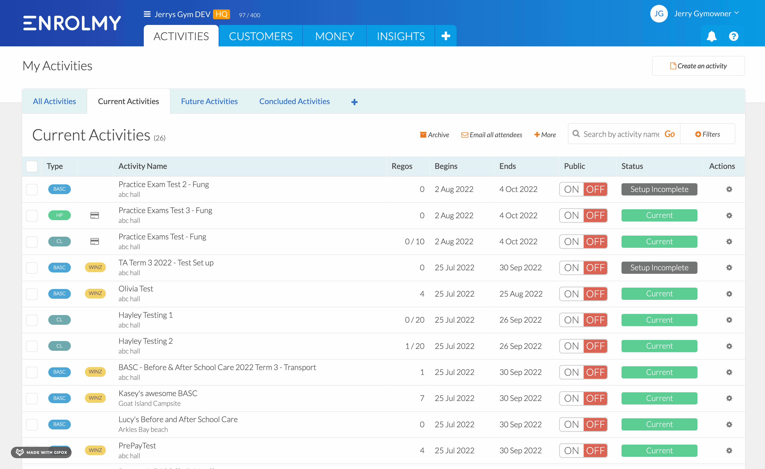Screen dimensions: 765x469
Task: Toggle Public switch for Kasey's awesome BASC
Action: 583,398
